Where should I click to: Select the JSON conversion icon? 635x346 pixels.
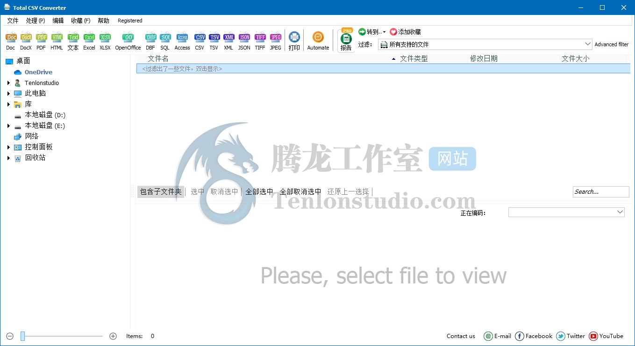244,41
